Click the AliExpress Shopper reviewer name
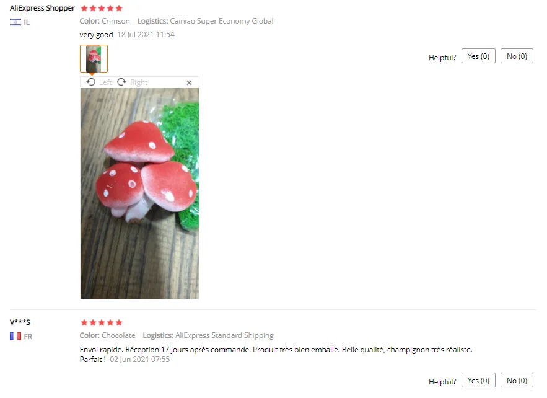The image size is (547, 398). (x=42, y=8)
